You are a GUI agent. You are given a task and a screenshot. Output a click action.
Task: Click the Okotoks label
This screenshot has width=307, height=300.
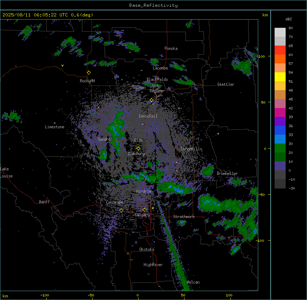pyautogui.click(x=147, y=249)
